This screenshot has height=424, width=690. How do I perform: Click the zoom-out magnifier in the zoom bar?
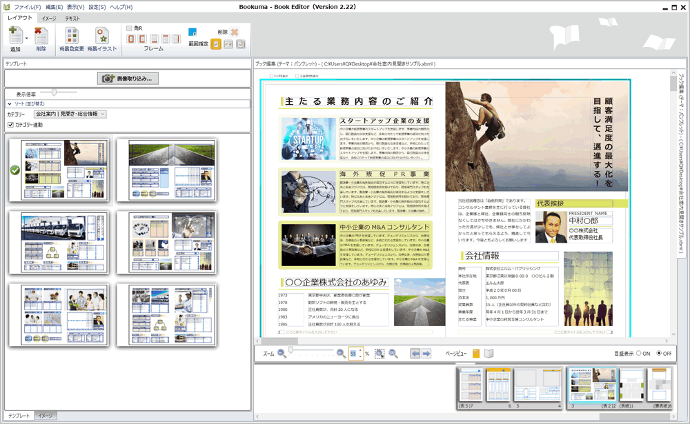282,354
